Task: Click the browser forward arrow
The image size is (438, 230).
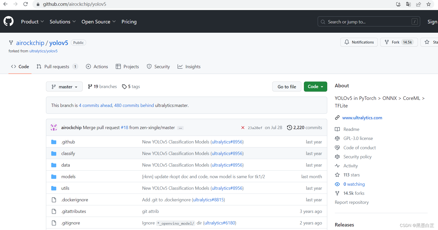Action: (x=15, y=4)
